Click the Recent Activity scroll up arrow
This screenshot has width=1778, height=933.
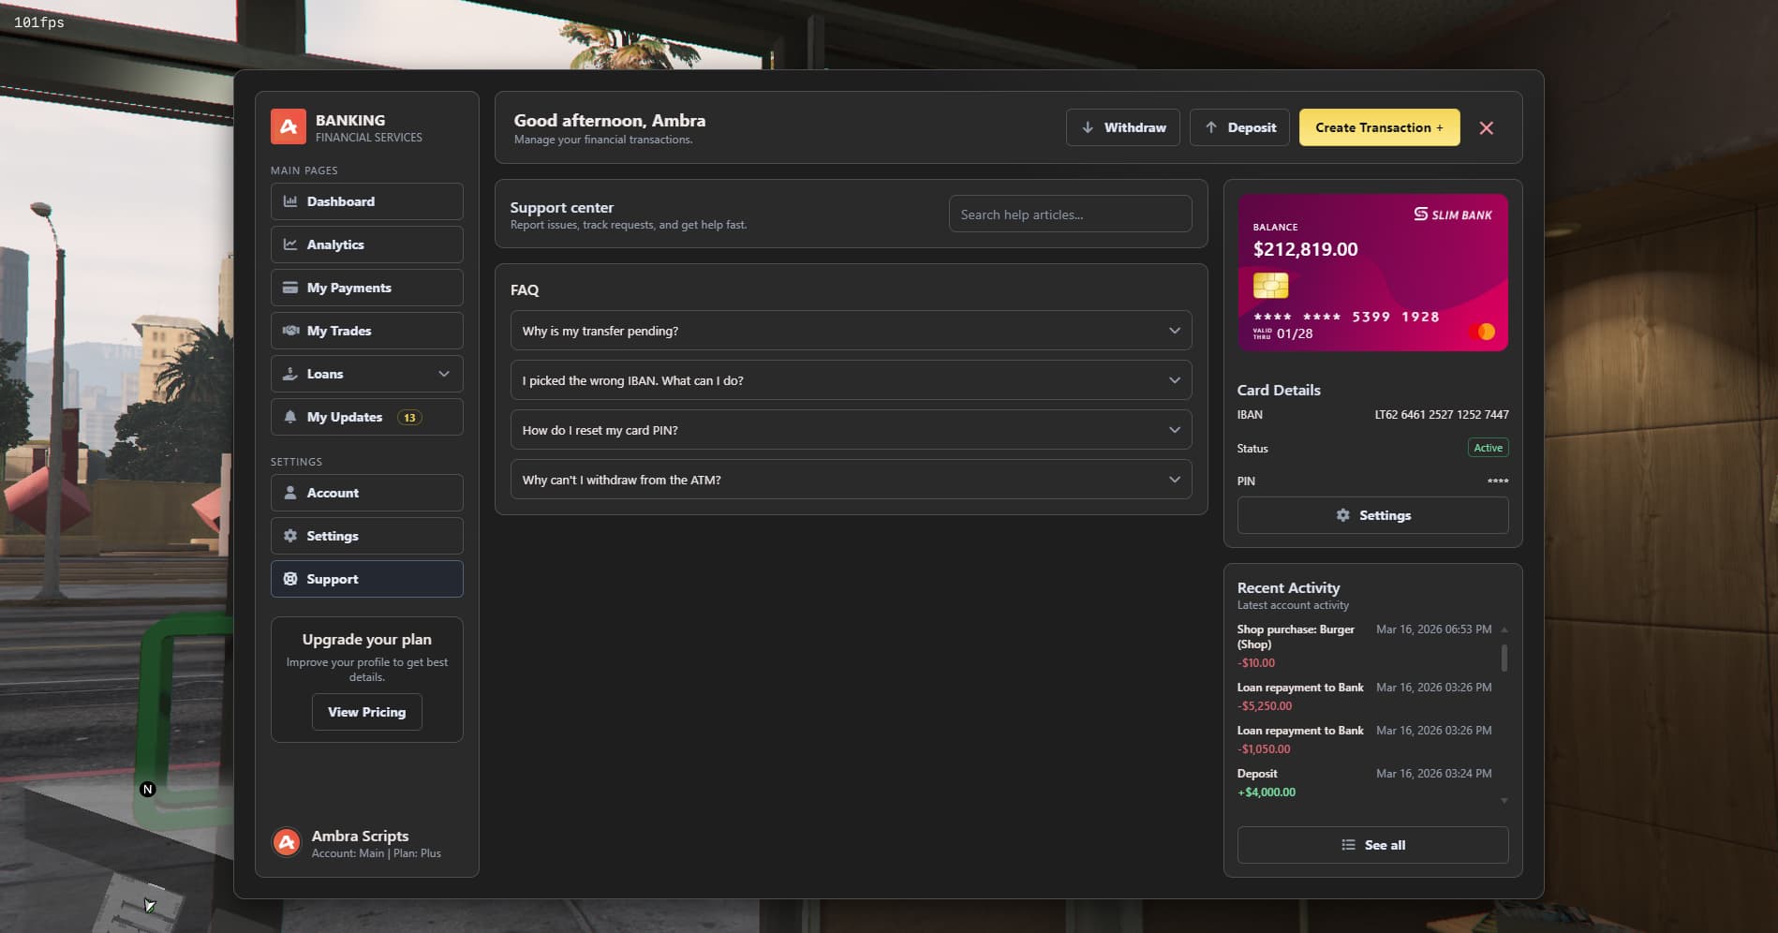click(x=1504, y=629)
